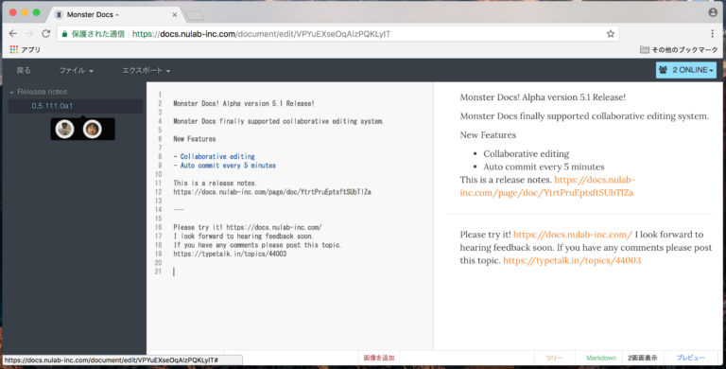Click the first online user avatar

pyautogui.click(x=64, y=129)
